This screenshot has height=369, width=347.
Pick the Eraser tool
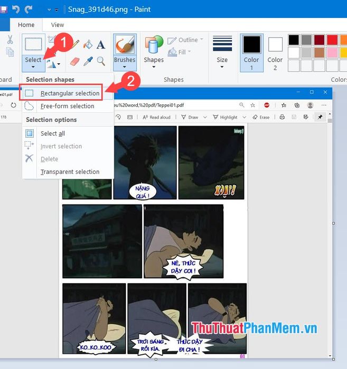pyautogui.click(x=75, y=62)
